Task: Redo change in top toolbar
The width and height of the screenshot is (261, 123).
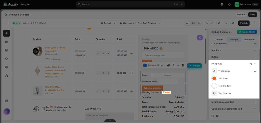Action: click(212, 23)
